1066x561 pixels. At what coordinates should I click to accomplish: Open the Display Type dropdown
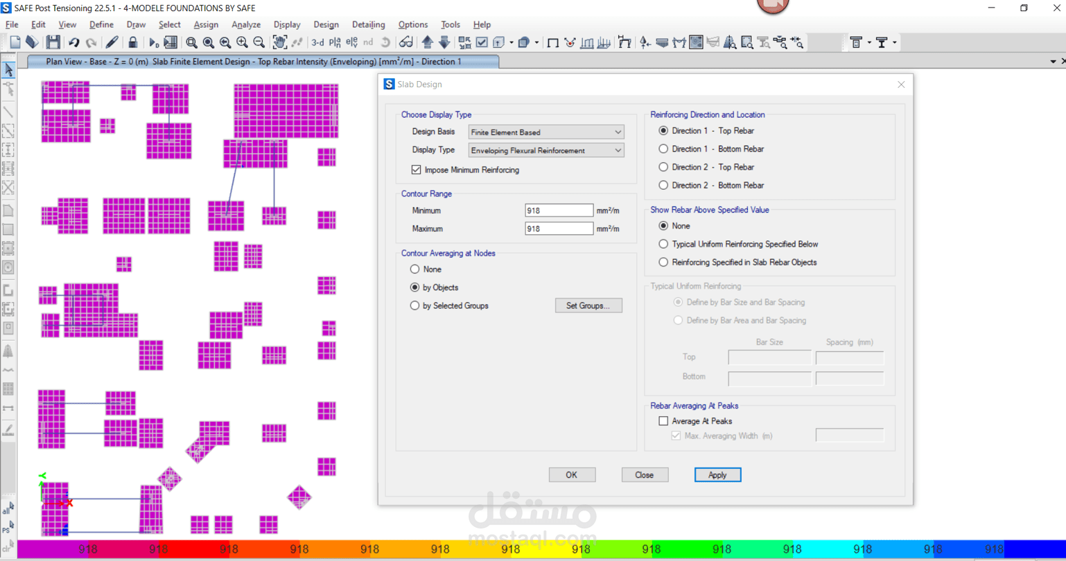click(546, 150)
